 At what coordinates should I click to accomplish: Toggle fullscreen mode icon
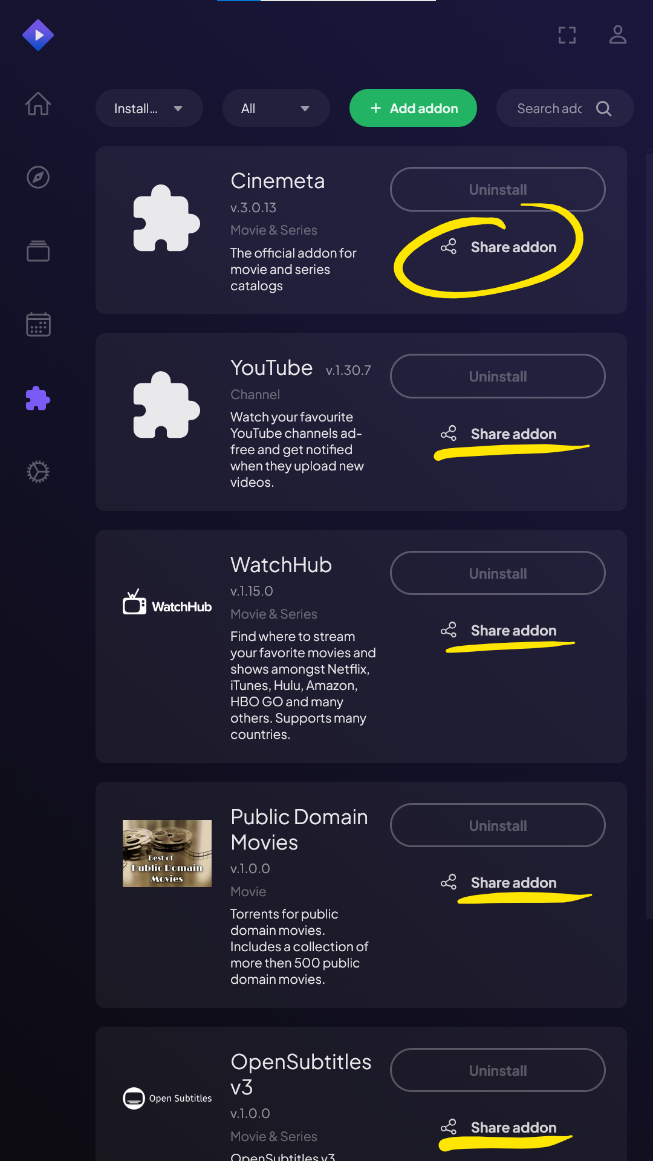[x=567, y=35]
